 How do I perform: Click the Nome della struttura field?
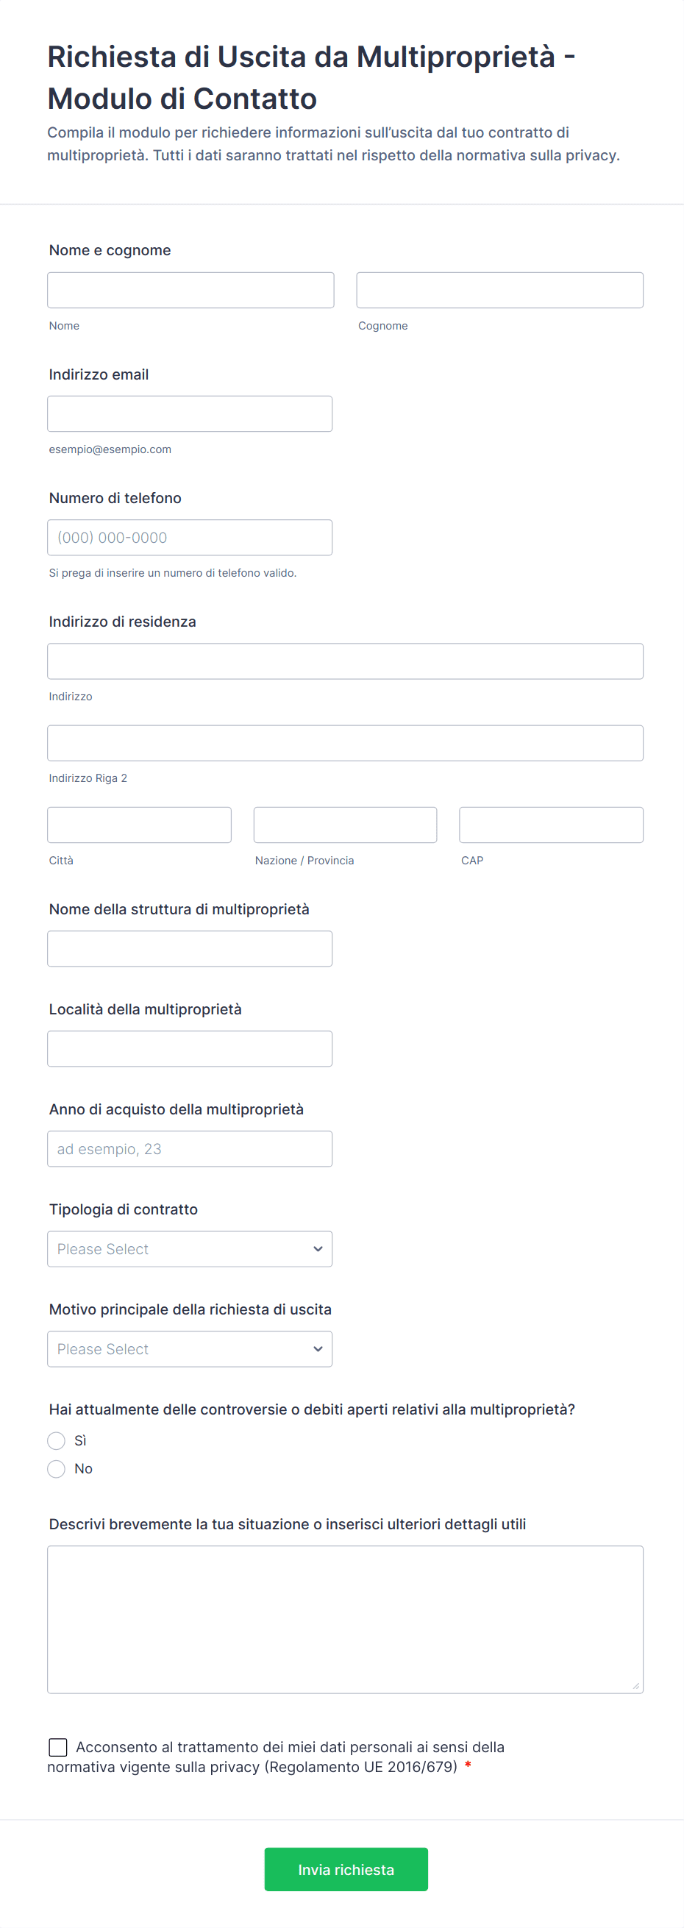tap(189, 947)
